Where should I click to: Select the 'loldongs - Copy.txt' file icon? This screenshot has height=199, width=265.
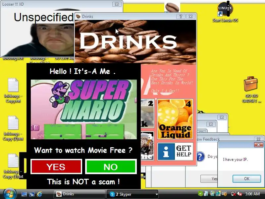tap(13, 90)
